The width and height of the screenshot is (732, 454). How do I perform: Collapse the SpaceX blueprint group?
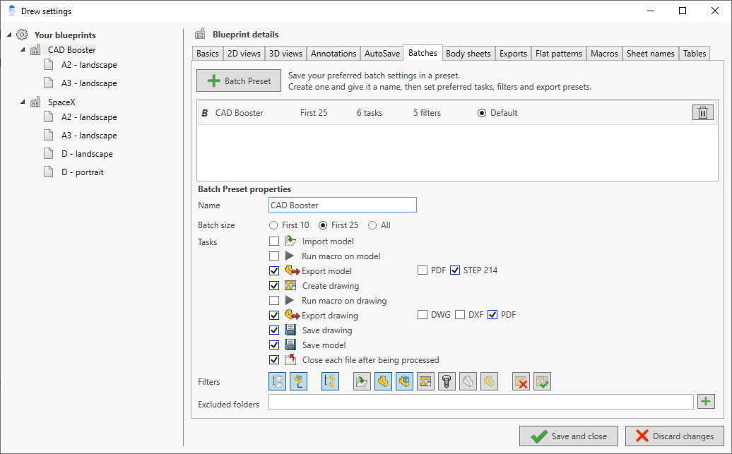pos(22,102)
